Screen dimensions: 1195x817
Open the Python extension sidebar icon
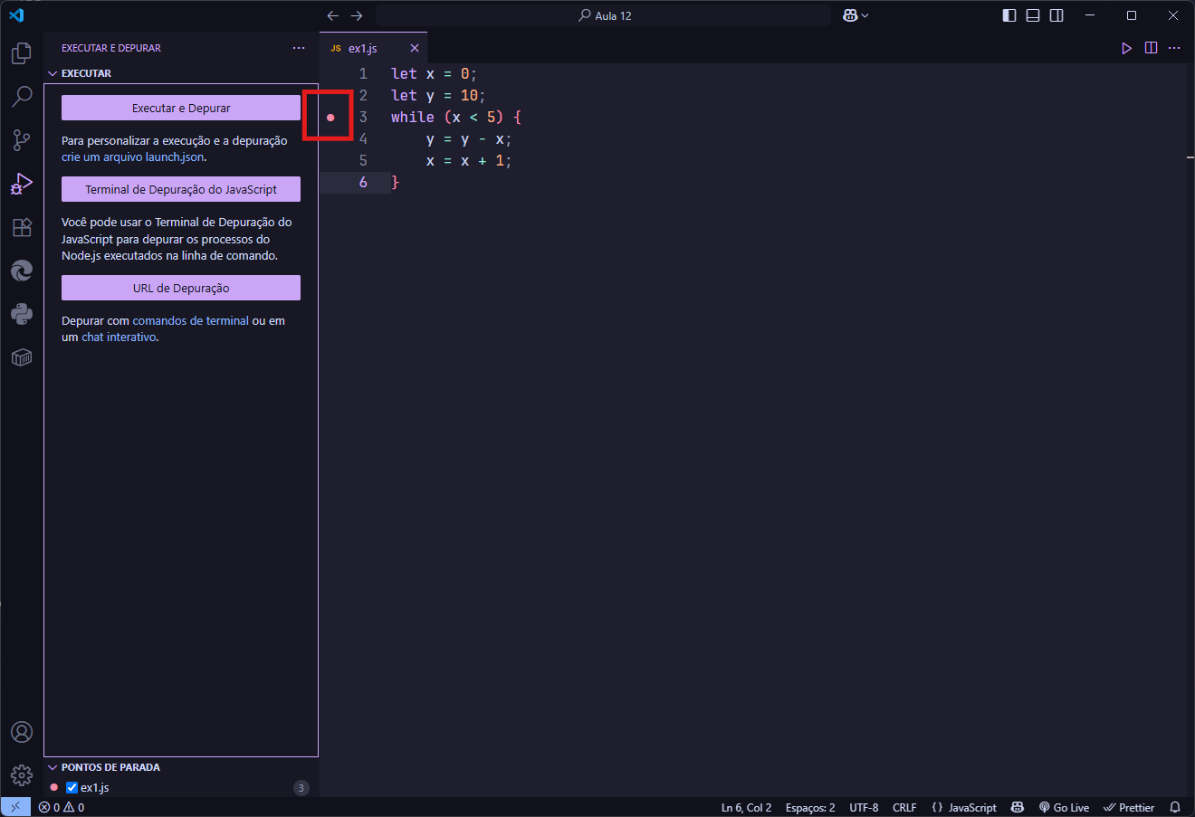pos(22,314)
